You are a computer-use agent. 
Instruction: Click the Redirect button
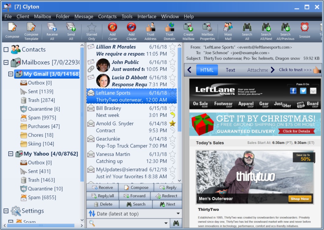click(166, 196)
